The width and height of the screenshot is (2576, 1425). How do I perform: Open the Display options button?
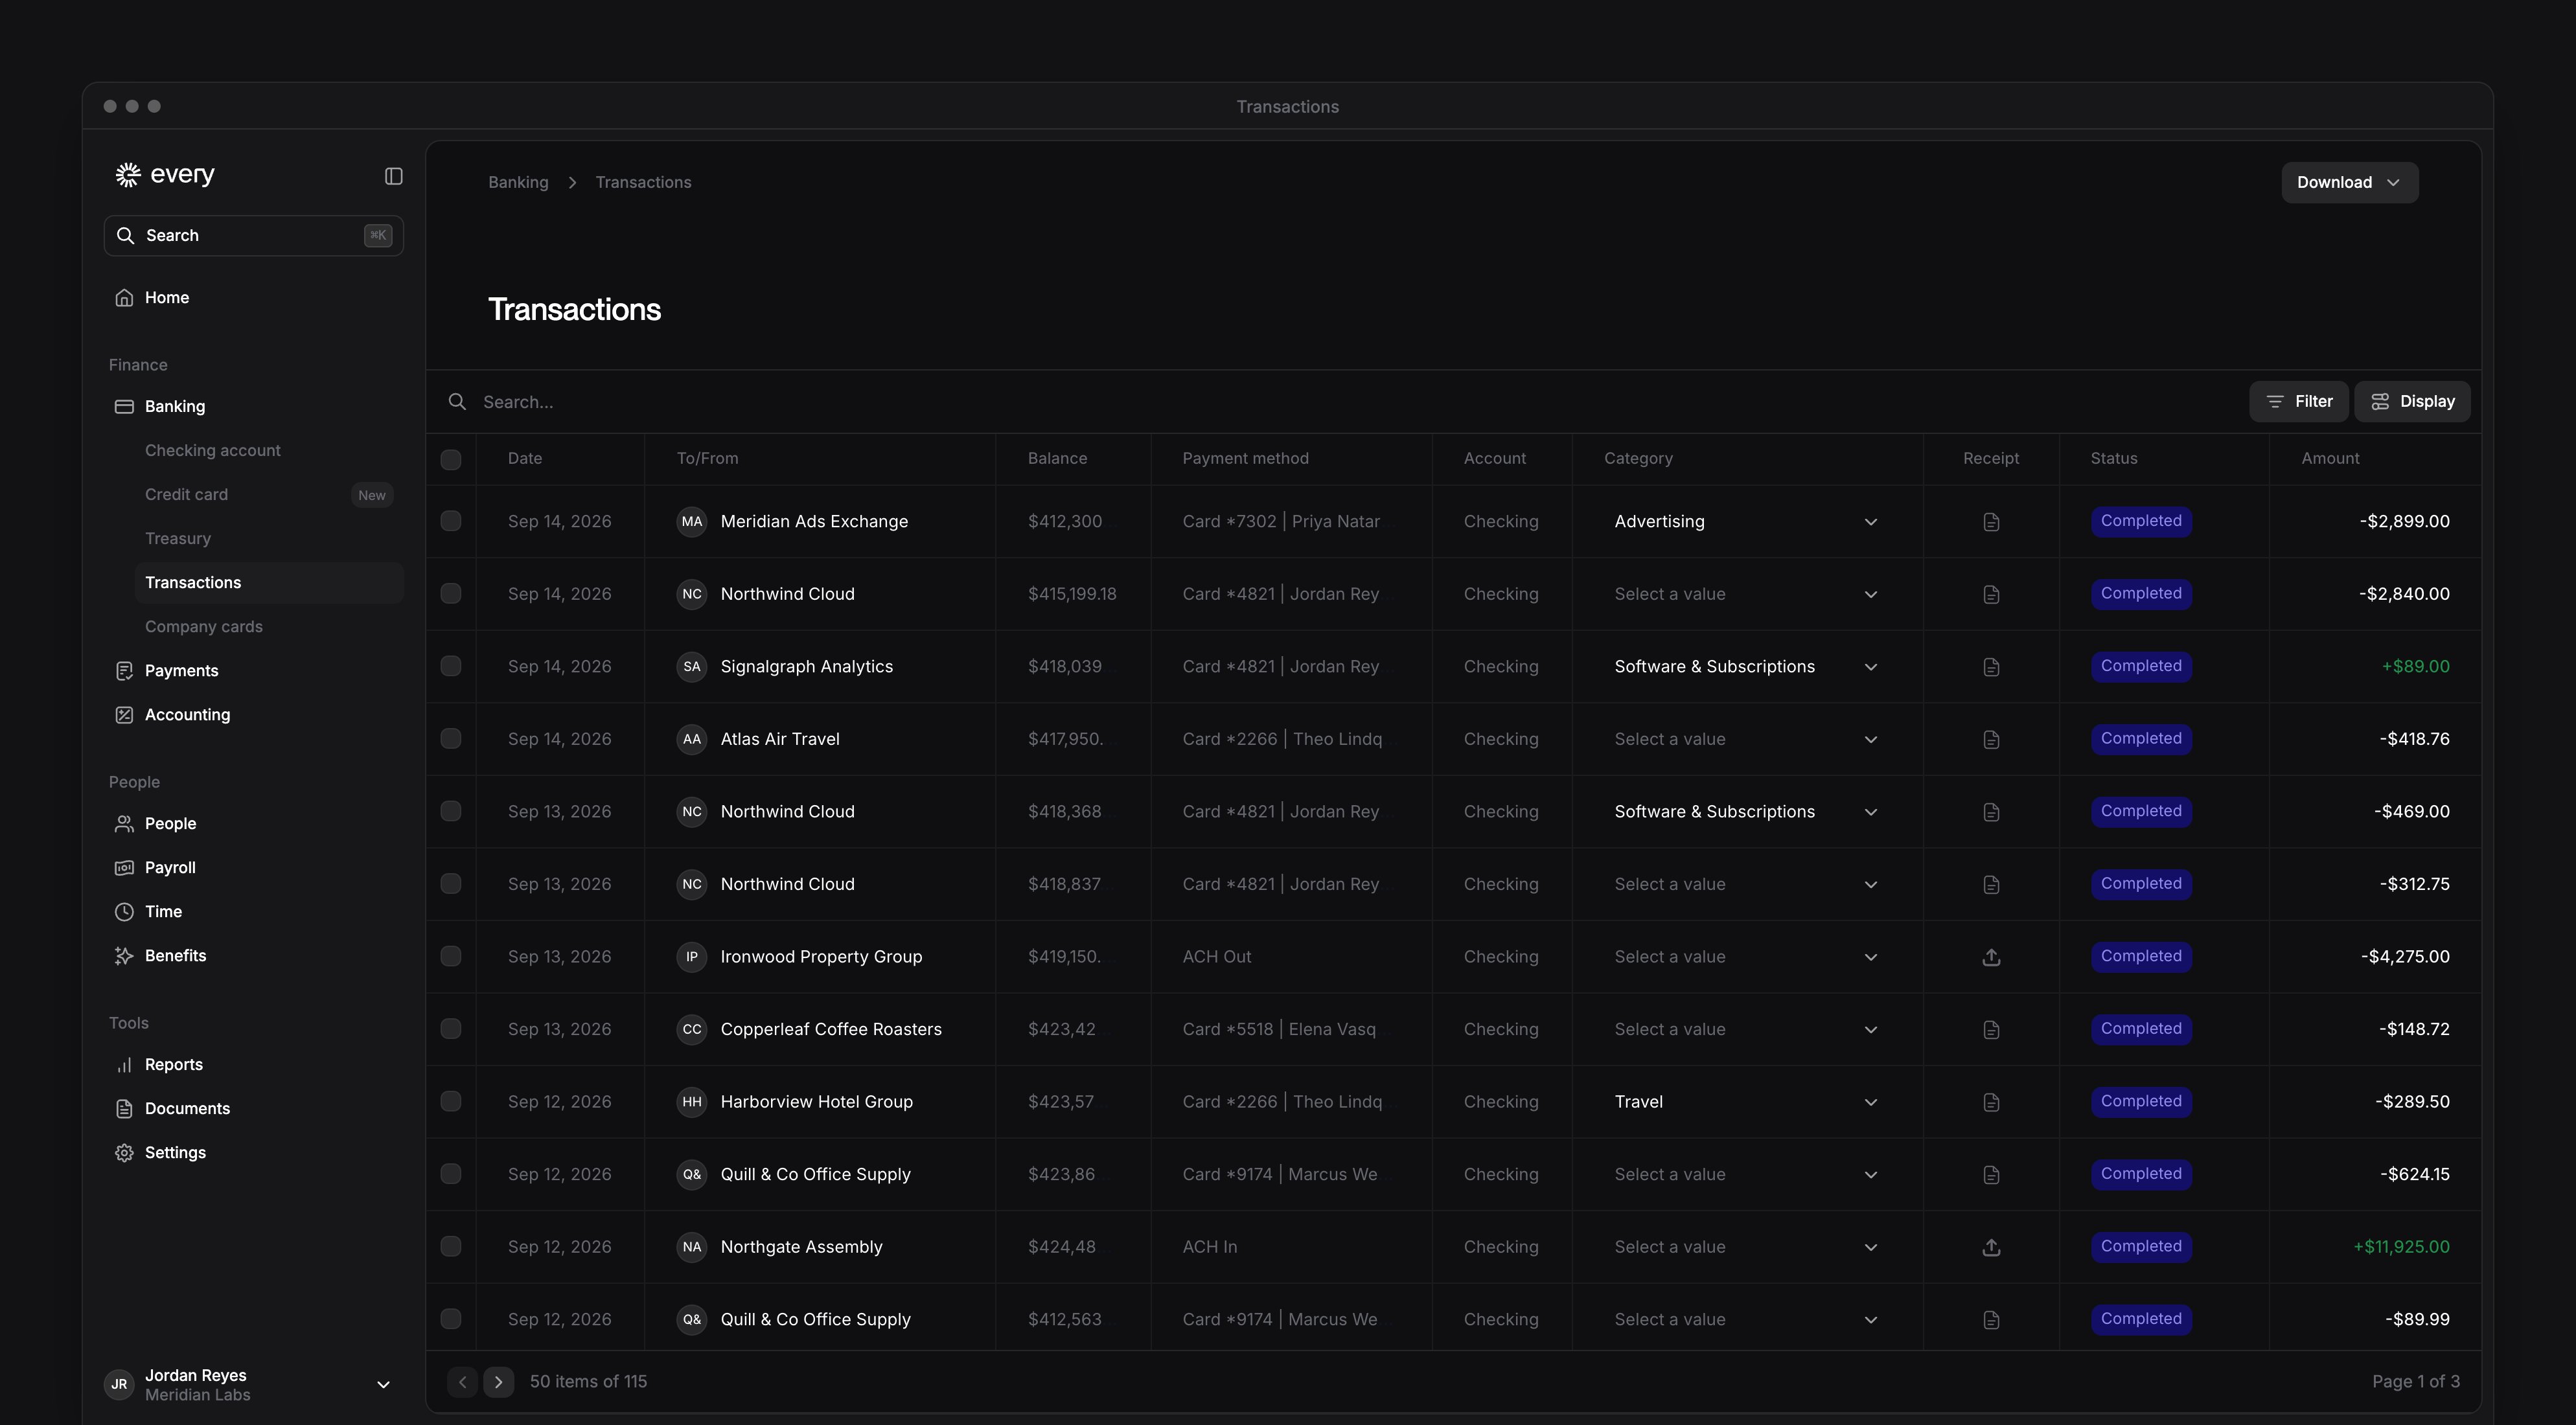point(2412,402)
